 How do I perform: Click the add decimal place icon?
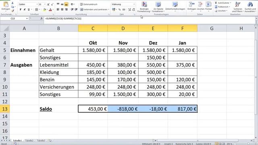(x=129, y=10)
